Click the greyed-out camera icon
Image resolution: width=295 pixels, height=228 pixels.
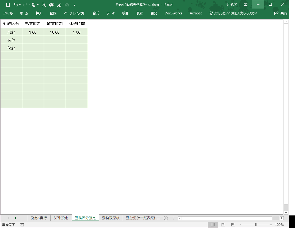pos(67,5)
